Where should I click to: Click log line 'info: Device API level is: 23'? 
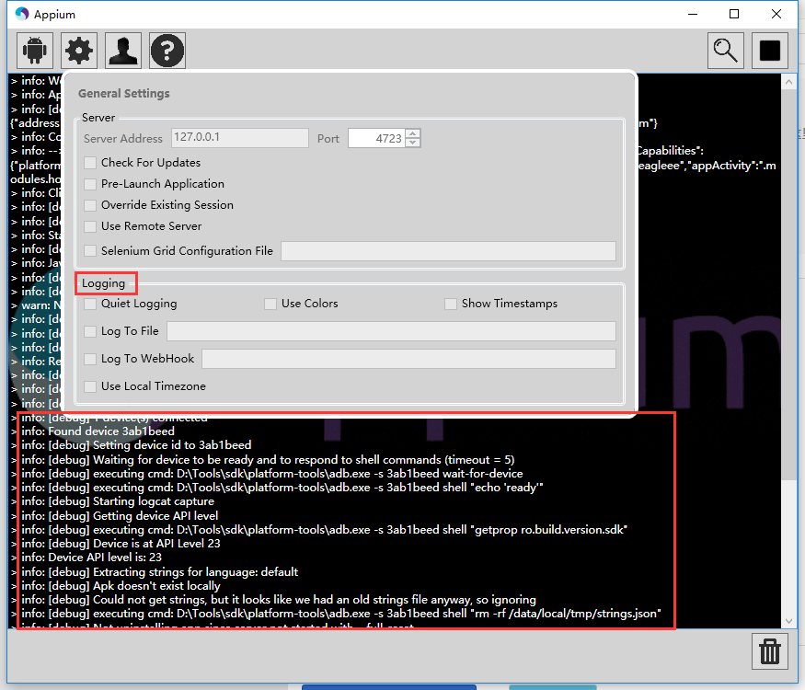[91, 558]
